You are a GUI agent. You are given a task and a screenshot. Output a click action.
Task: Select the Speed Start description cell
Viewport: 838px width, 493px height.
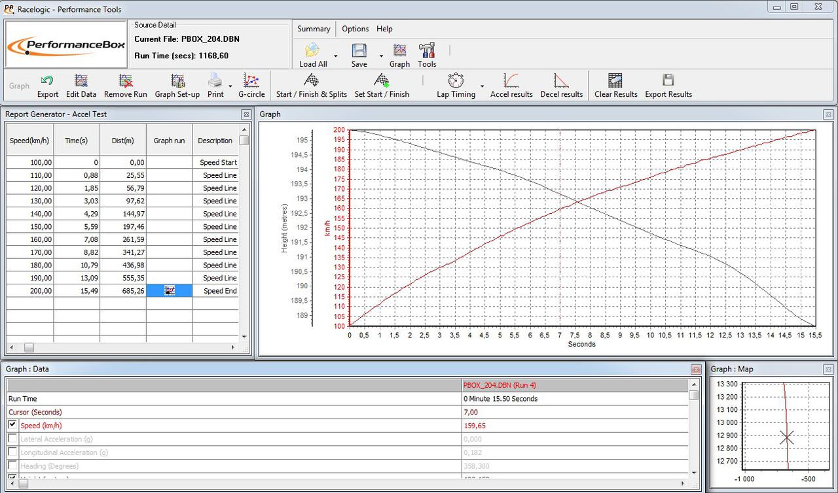point(215,162)
